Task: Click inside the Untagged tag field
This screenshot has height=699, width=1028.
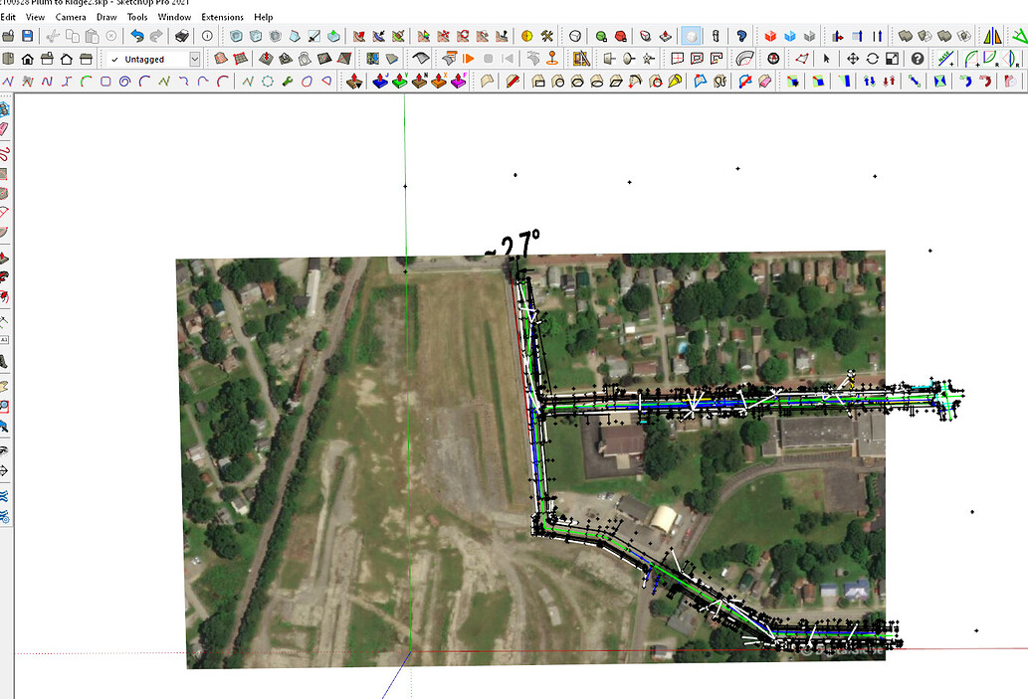Action: pos(149,57)
